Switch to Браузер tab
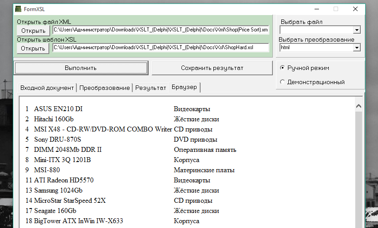Screen dimensions: 378x228 tap(184, 87)
